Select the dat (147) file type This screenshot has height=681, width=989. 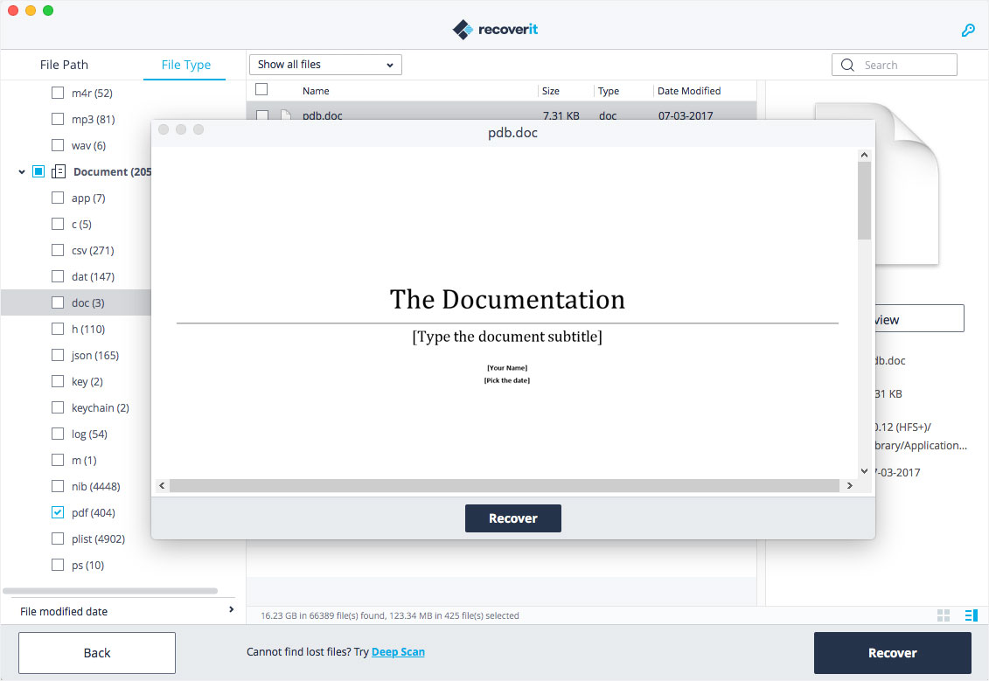pos(93,277)
